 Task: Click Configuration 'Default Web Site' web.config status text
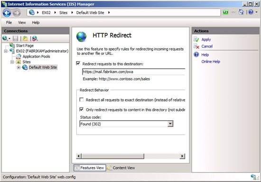39,177
